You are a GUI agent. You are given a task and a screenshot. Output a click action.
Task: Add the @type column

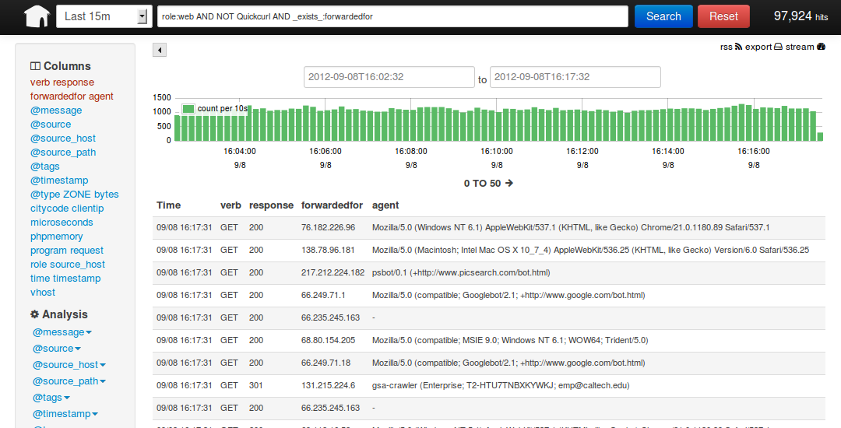pyautogui.click(x=45, y=195)
